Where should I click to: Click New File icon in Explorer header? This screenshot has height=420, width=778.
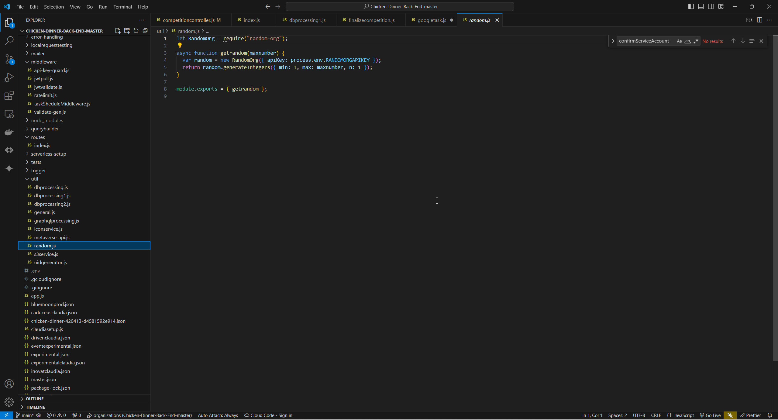click(118, 31)
